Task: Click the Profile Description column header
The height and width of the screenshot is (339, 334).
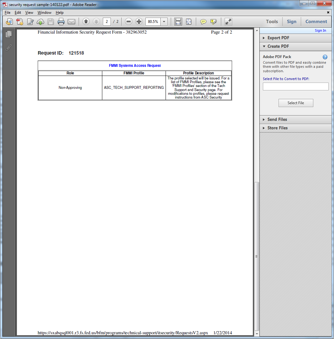Action: pos(198,73)
